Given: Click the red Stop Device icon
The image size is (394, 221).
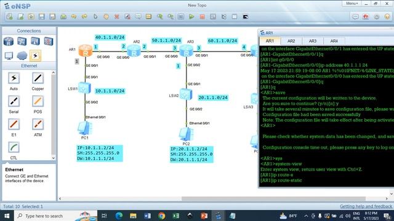Looking at the screenshot, I should [x=203, y=17].
